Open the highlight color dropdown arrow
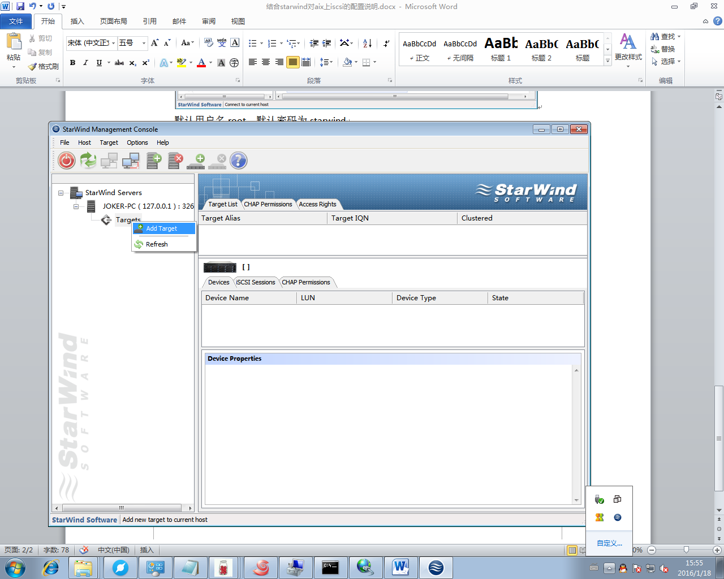724x579 pixels. click(191, 63)
